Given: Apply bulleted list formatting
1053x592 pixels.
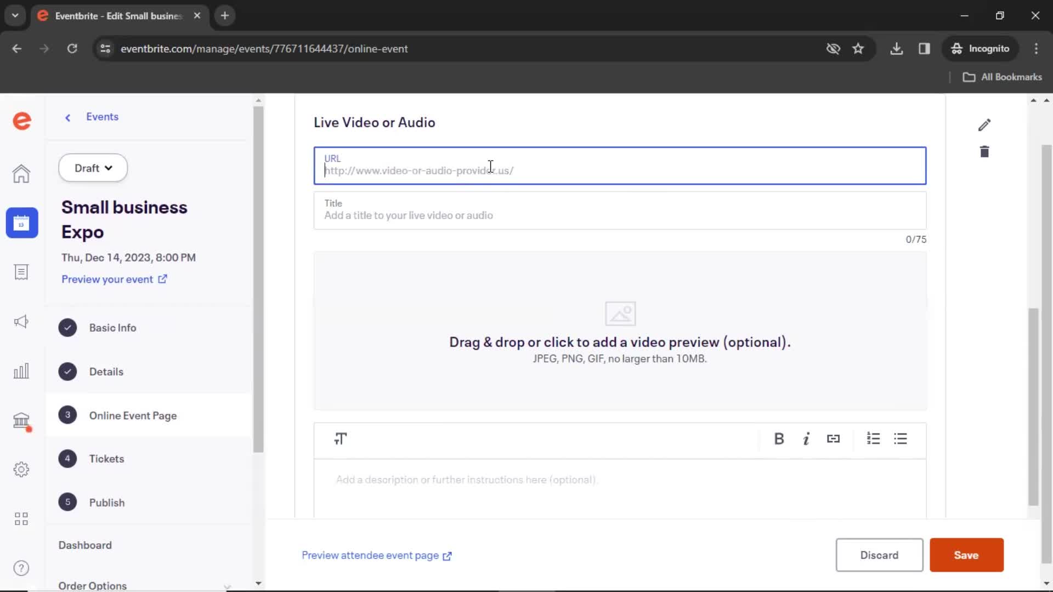Looking at the screenshot, I should click(x=901, y=439).
